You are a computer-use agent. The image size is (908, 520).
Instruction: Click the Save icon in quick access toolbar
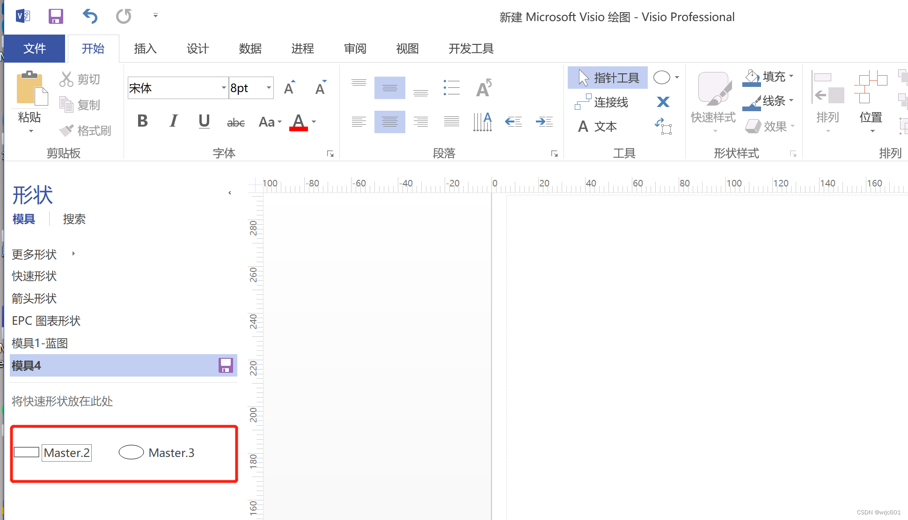(56, 16)
